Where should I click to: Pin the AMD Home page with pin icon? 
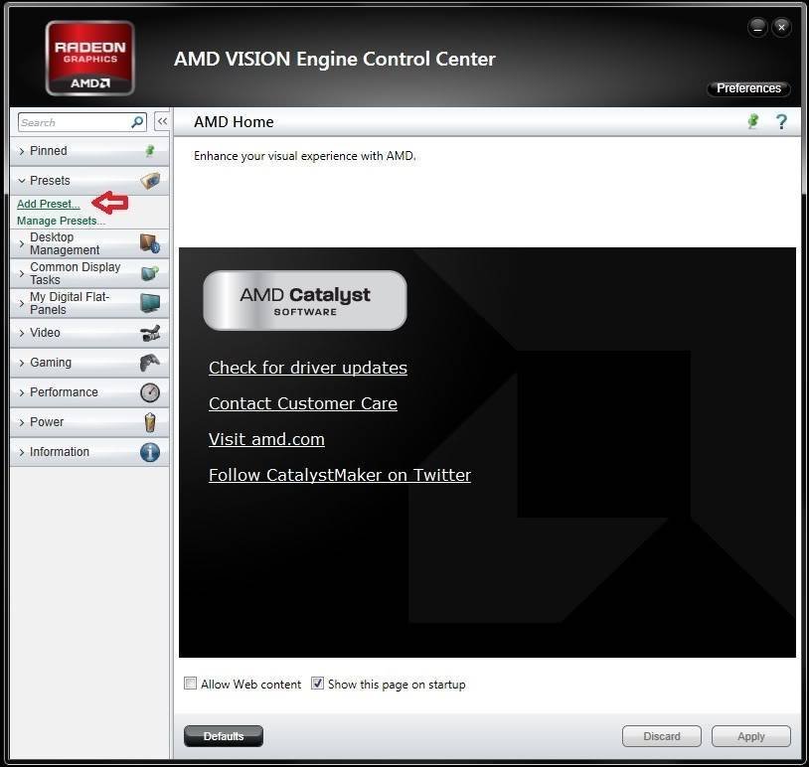tap(753, 121)
